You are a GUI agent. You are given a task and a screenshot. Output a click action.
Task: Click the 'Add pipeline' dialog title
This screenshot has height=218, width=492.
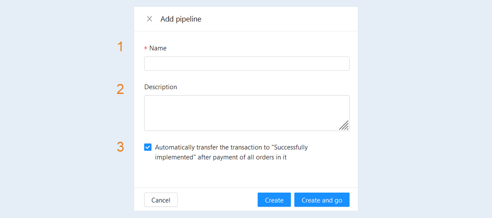coord(181,19)
